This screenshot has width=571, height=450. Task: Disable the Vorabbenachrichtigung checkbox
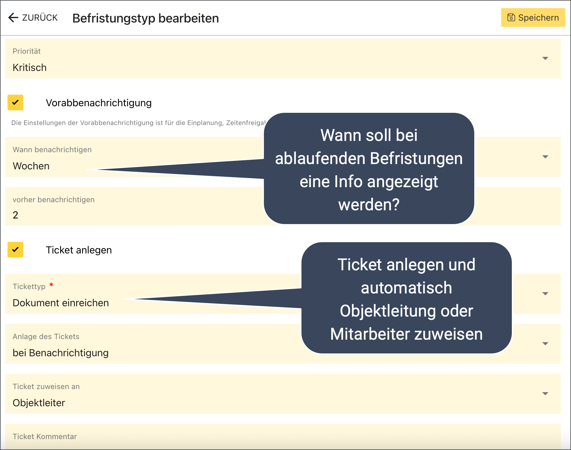coord(15,102)
